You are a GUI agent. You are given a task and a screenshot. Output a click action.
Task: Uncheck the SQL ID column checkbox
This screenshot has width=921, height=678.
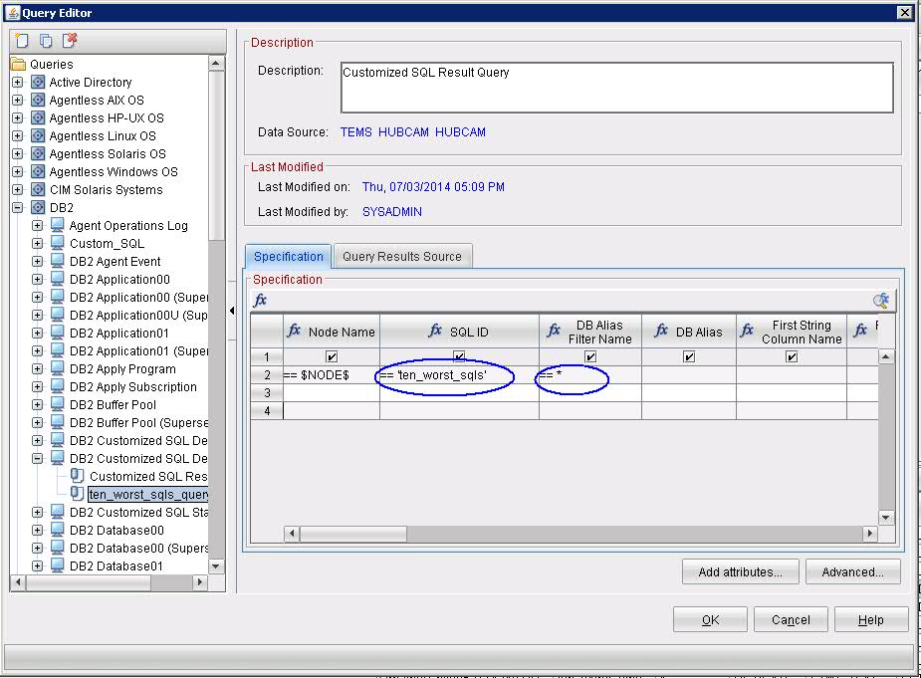click(459, 356)
